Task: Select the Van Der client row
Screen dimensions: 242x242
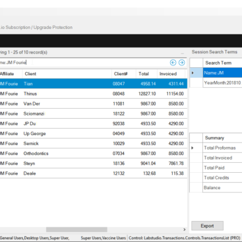Action: click(94, 104)
